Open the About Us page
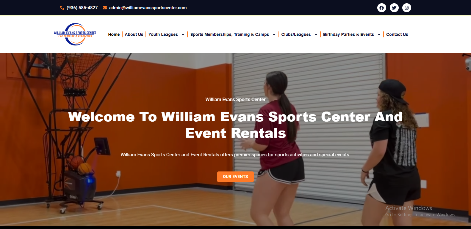 (x=134, y=34)
